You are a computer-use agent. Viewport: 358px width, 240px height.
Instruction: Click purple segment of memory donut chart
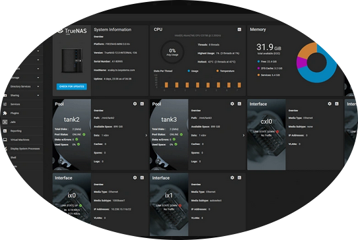[x=301, y=63]
